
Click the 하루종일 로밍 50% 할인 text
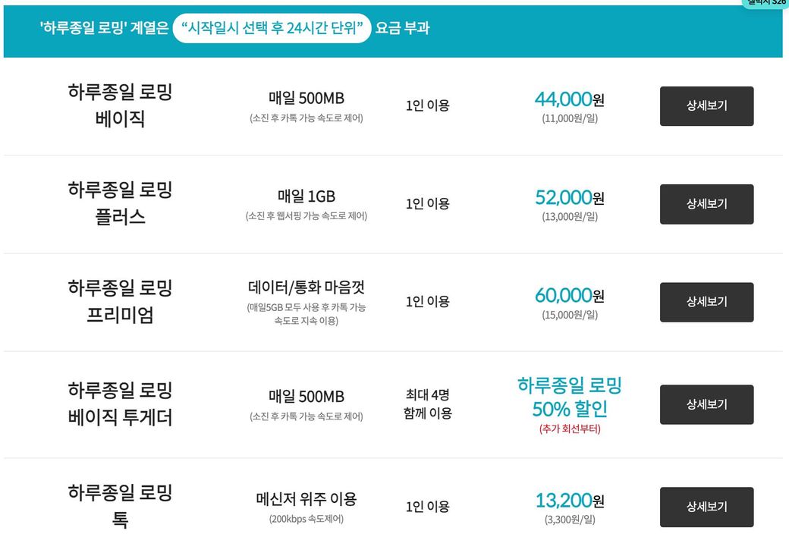(569, 397)
